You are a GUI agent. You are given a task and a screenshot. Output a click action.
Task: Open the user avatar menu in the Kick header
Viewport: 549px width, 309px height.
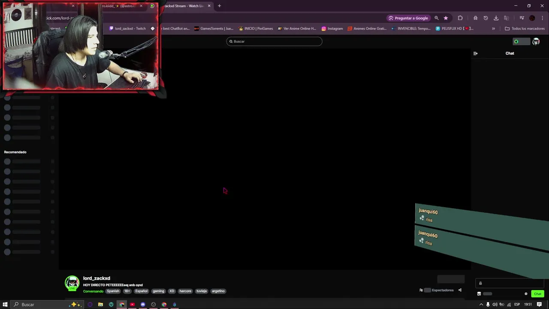coord(536,42)
